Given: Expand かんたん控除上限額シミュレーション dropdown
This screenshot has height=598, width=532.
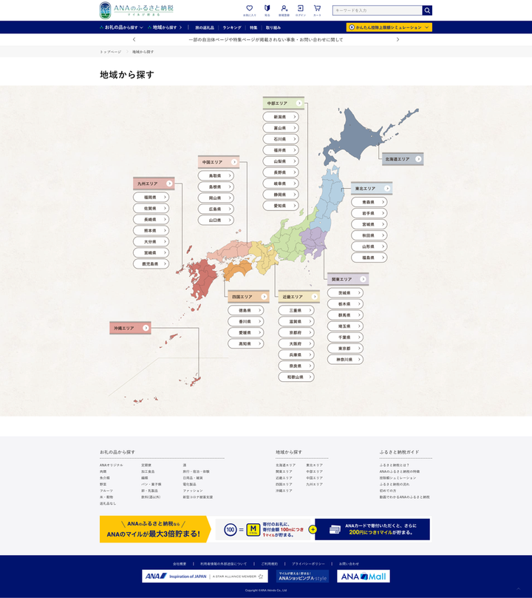Looking at the screenshot, I should point(389,27).
